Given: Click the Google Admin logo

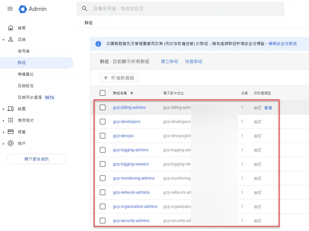Looking at the screenshot, I should pyautogui.click(x=33, y=9).
